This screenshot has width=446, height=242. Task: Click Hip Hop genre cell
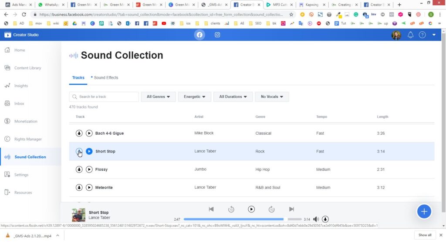tap(263, 169)
